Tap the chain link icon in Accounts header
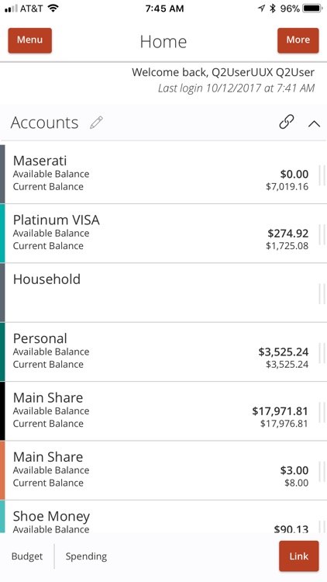This screenshot has height=582, width=327. (x=287, y=122)
